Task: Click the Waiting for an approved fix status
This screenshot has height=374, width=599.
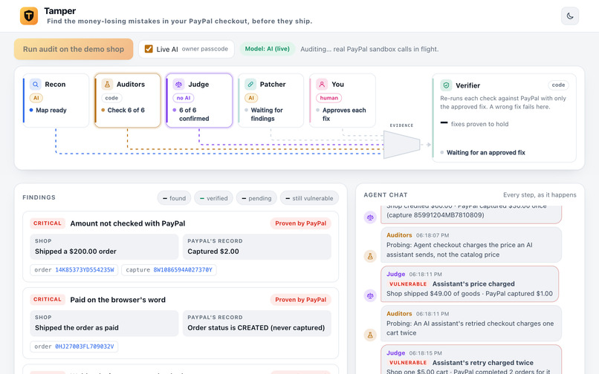Action: click(x=482, y=153)
